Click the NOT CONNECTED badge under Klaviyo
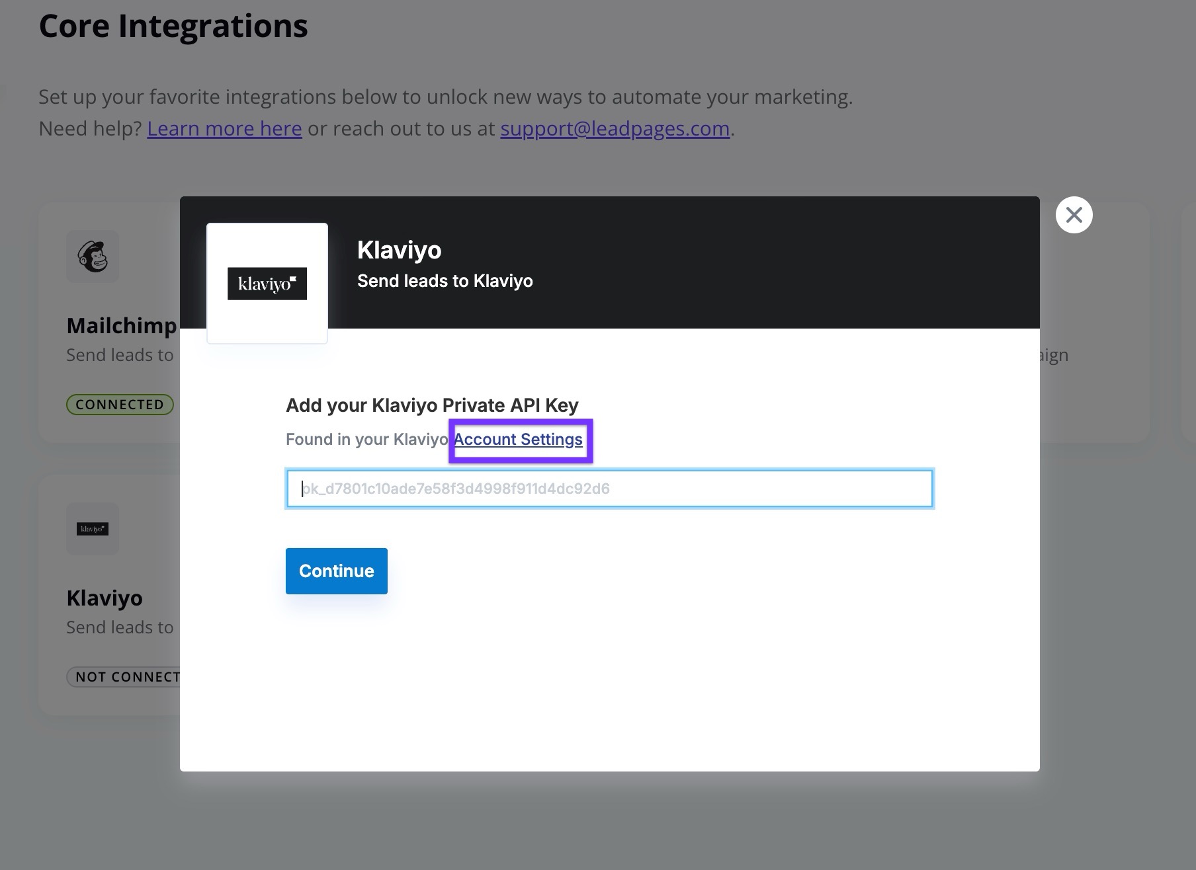The image size is (1196, 870). click(x=126, y=676)
